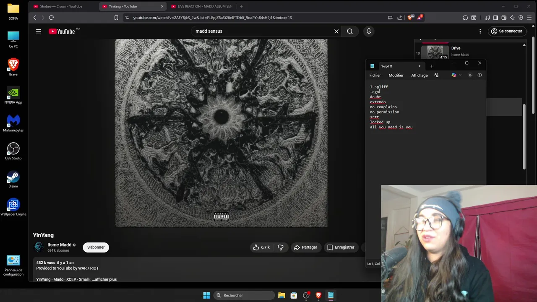Open the YouTube hamburger guide menu
This screenshot has height=302, width=537.
[39, 31]
